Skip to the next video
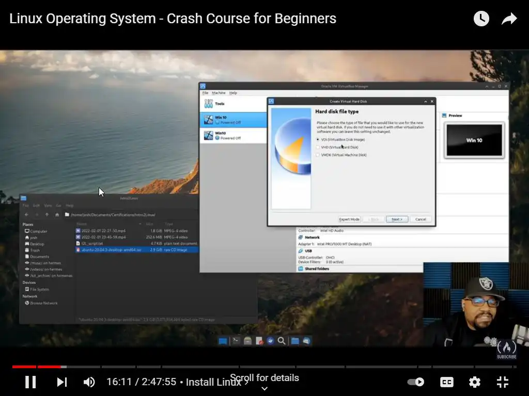The image size is (529, 396). [x=62, y=382]
